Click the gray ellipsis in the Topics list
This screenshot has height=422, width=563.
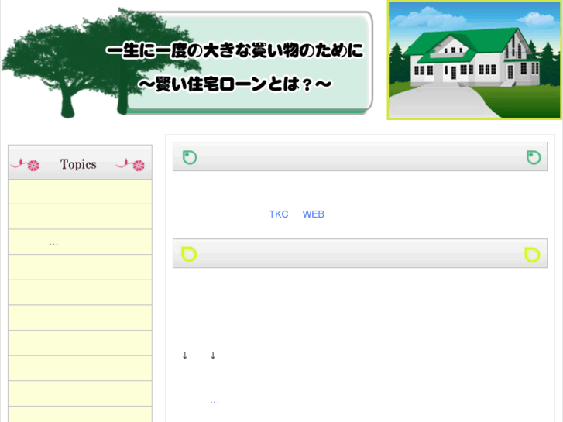(54, 245)
